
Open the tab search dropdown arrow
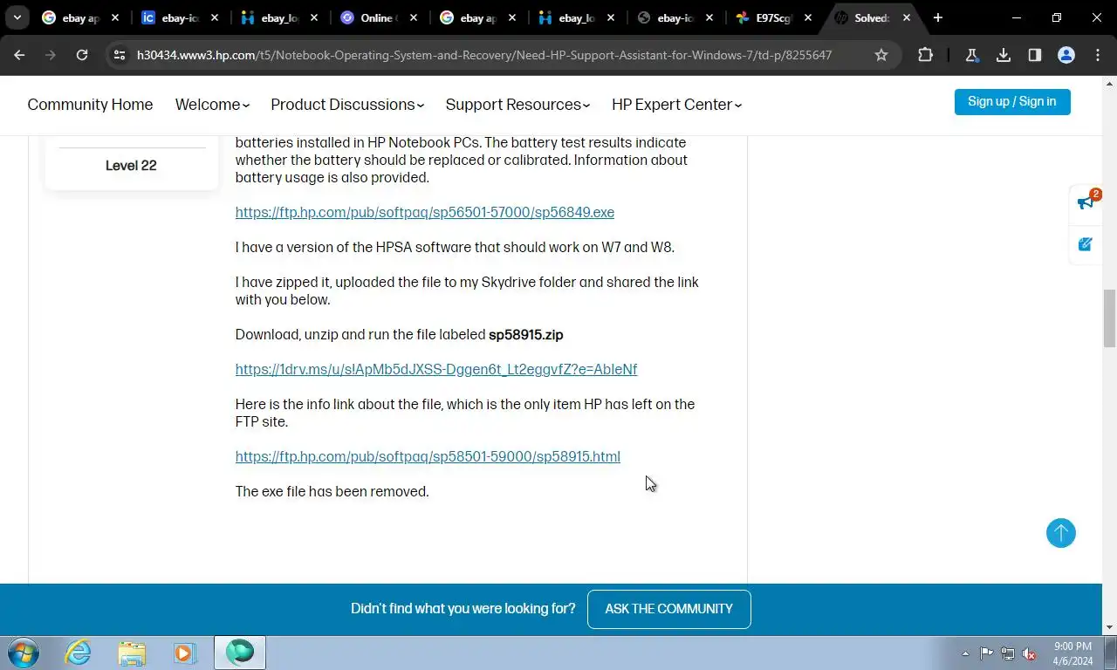[x=17, y=17]
